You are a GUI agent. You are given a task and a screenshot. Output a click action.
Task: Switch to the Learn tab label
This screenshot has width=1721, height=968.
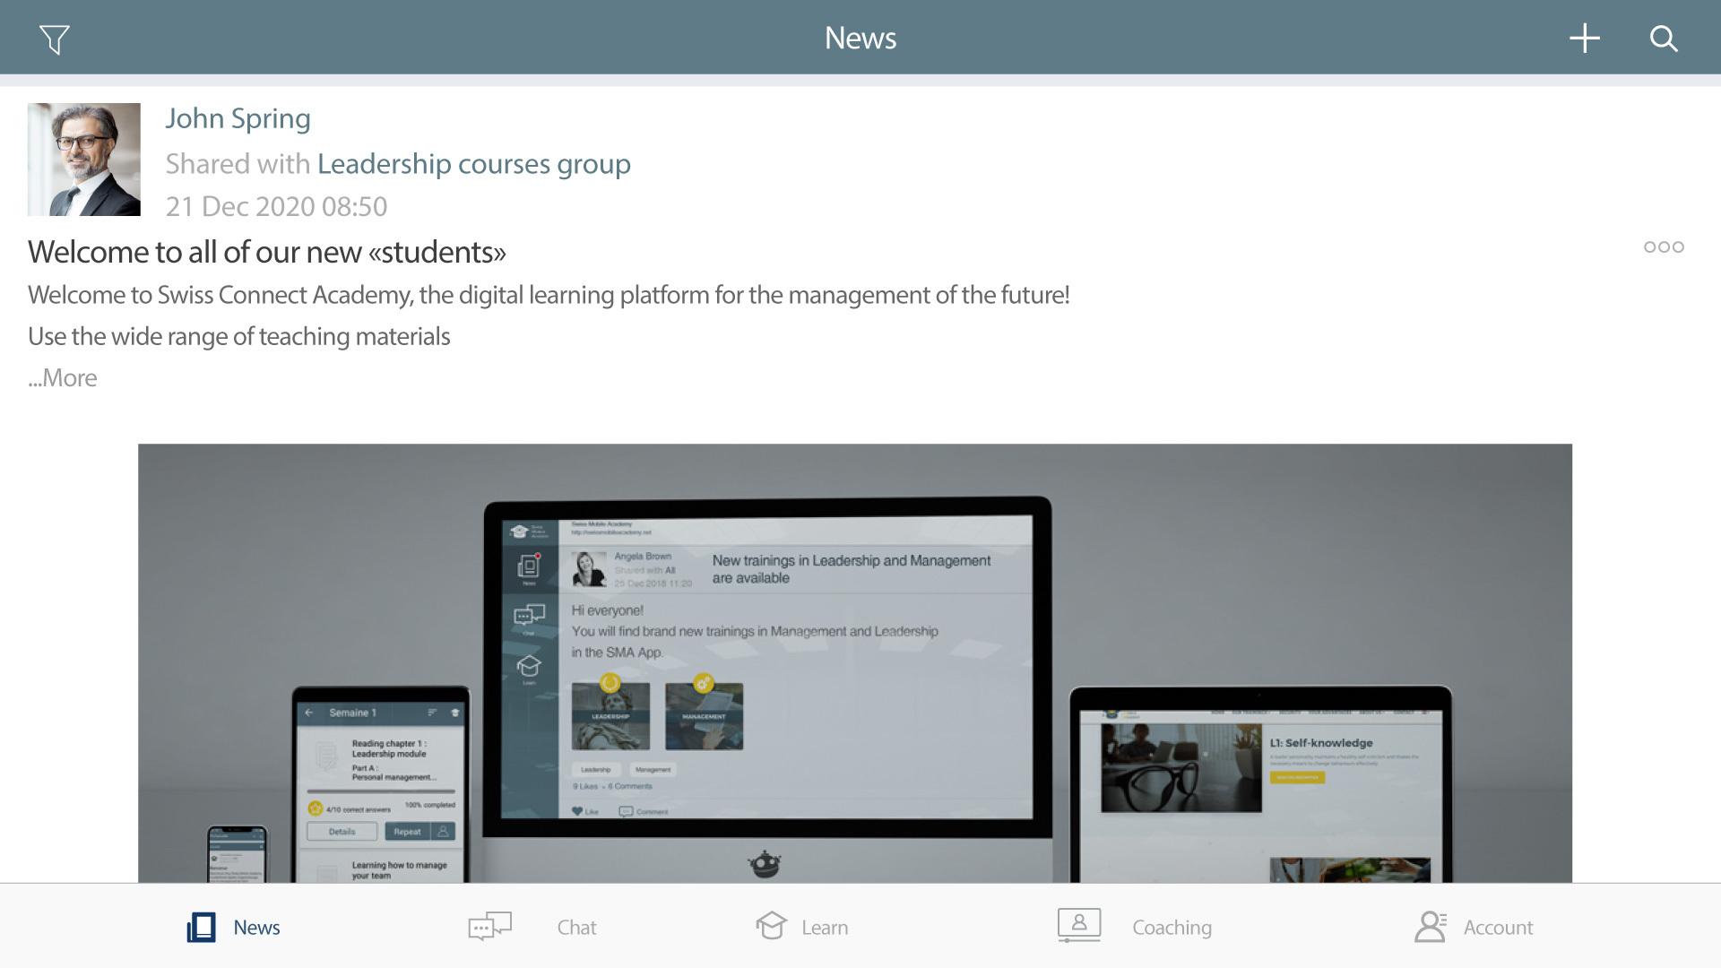tap(825, 928)
